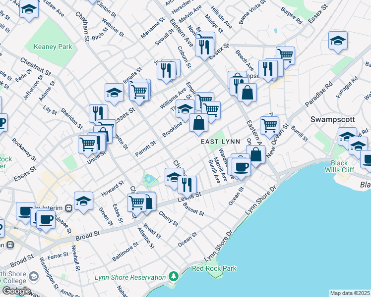The height and width of the screenshot is (297, 371).
Task: Click the Lynn Shore Reservation tree pin
Action: coord(174,277)
